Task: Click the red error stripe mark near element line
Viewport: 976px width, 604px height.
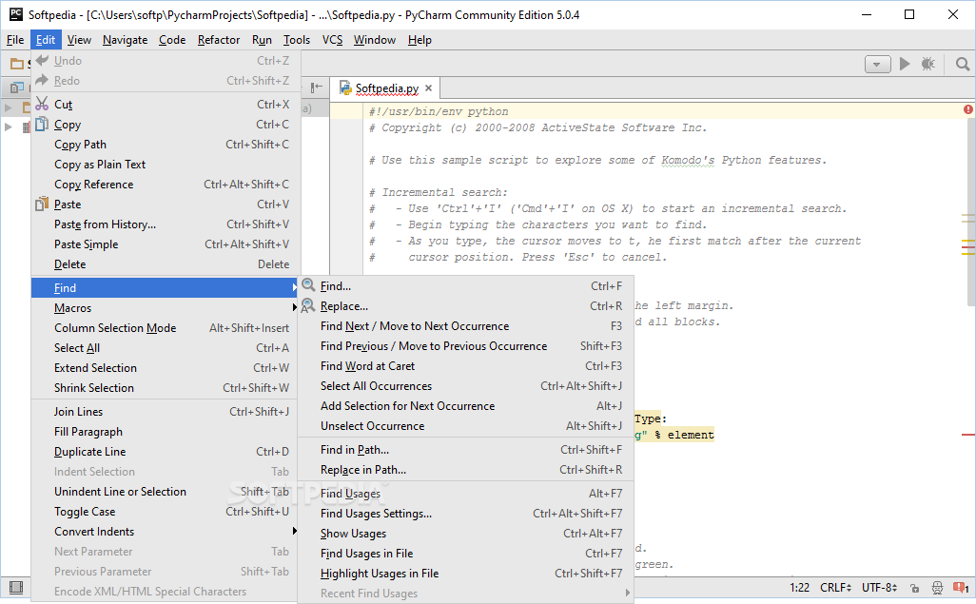Action: (967, 434)
